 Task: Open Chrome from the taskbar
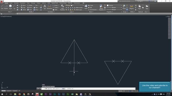point(24,94)
